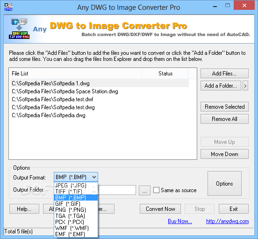258x239 pixels.
Task: Open the Buy Now... link
Action: [x=180, y=221]
